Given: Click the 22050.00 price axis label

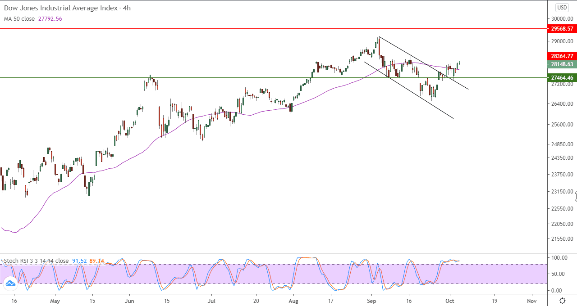Looking at the screenshot, I should (x=562, y=224).
